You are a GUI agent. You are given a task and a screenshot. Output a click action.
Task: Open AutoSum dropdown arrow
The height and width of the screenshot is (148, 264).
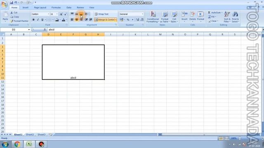click(x=222, y=13)
